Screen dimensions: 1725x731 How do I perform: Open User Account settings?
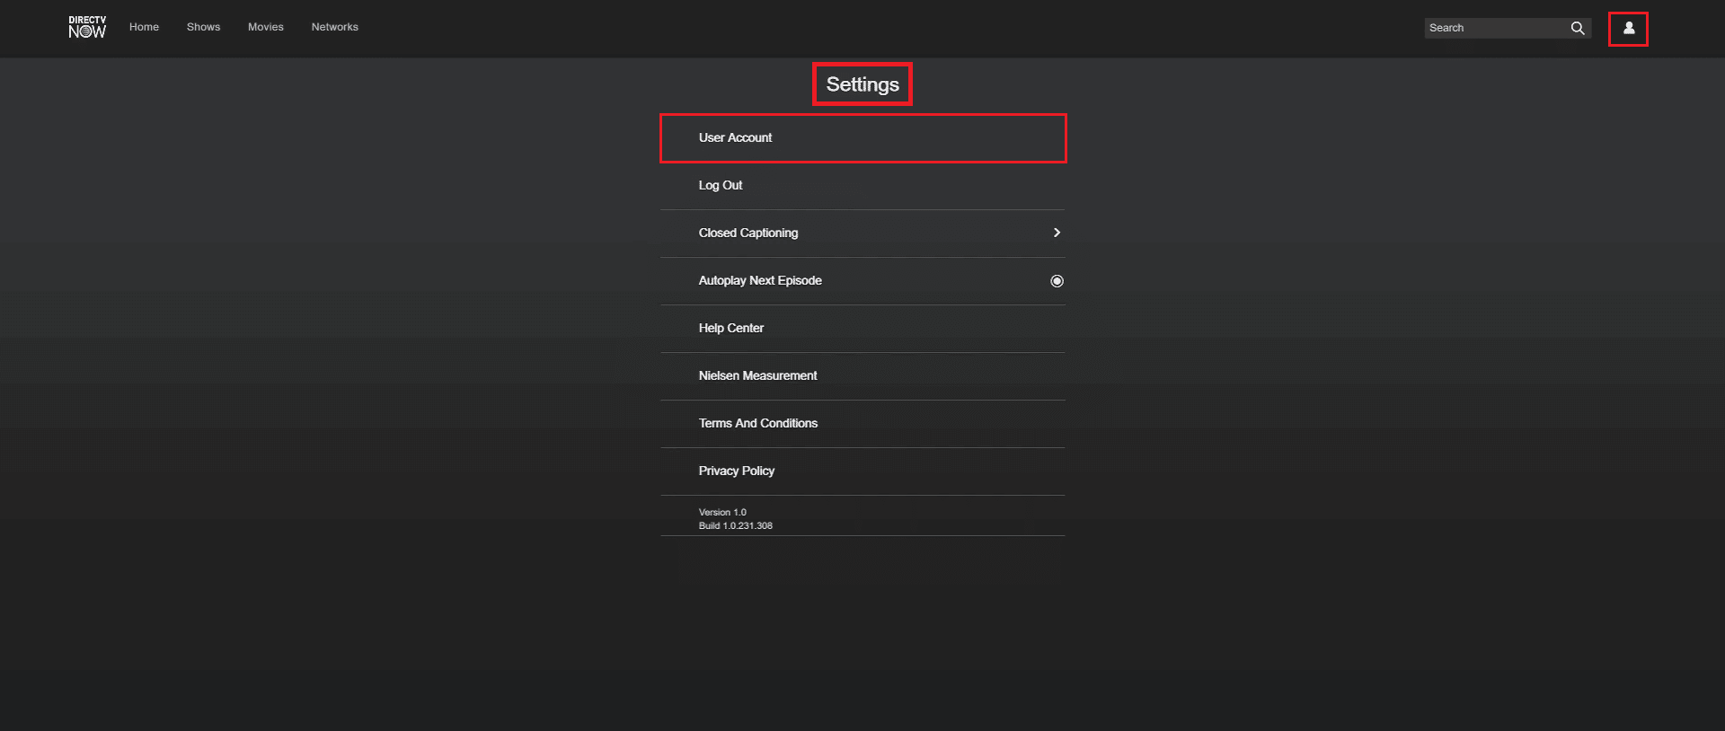point(862,137)
